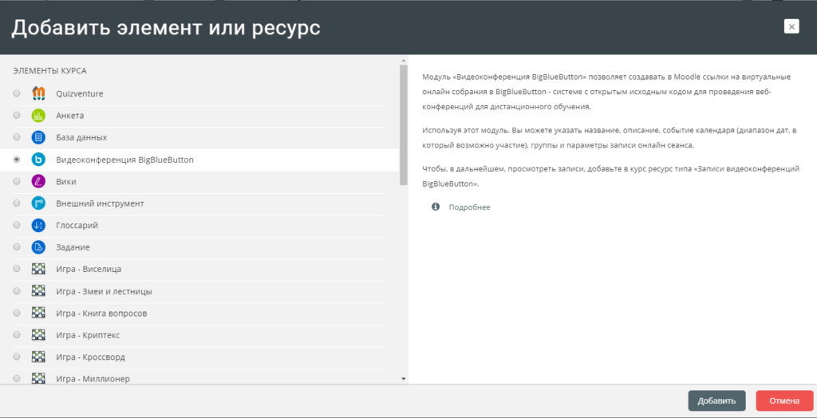Select the База данных radio button

point(17,137)
